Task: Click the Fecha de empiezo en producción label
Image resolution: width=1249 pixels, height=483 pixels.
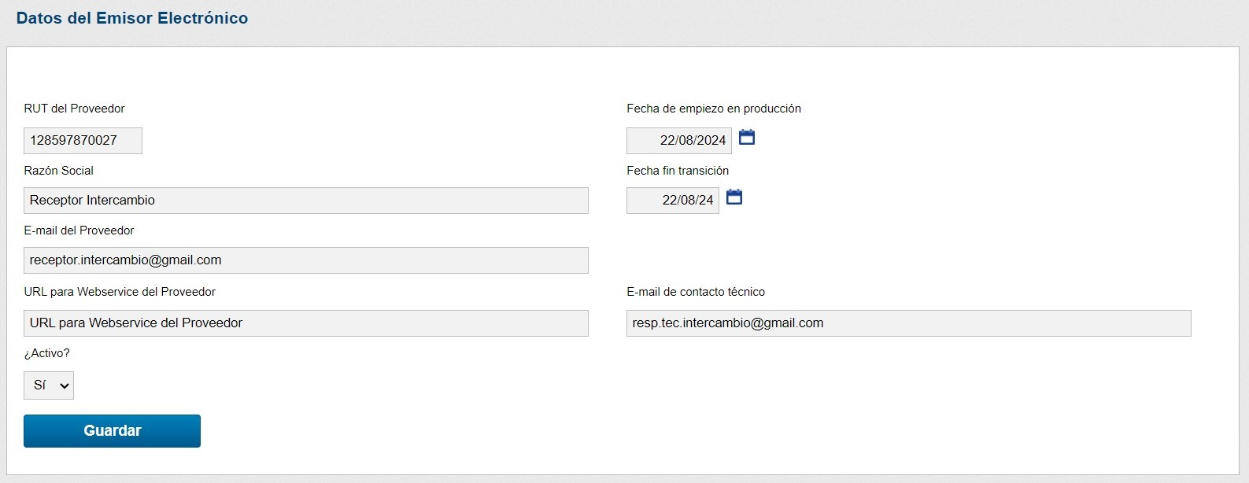Action: (713, 109)
